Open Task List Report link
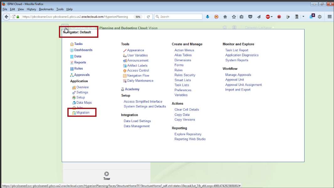The width and height of the screenshot is (334, 188). pyautogui.click(x=237, y=50)
